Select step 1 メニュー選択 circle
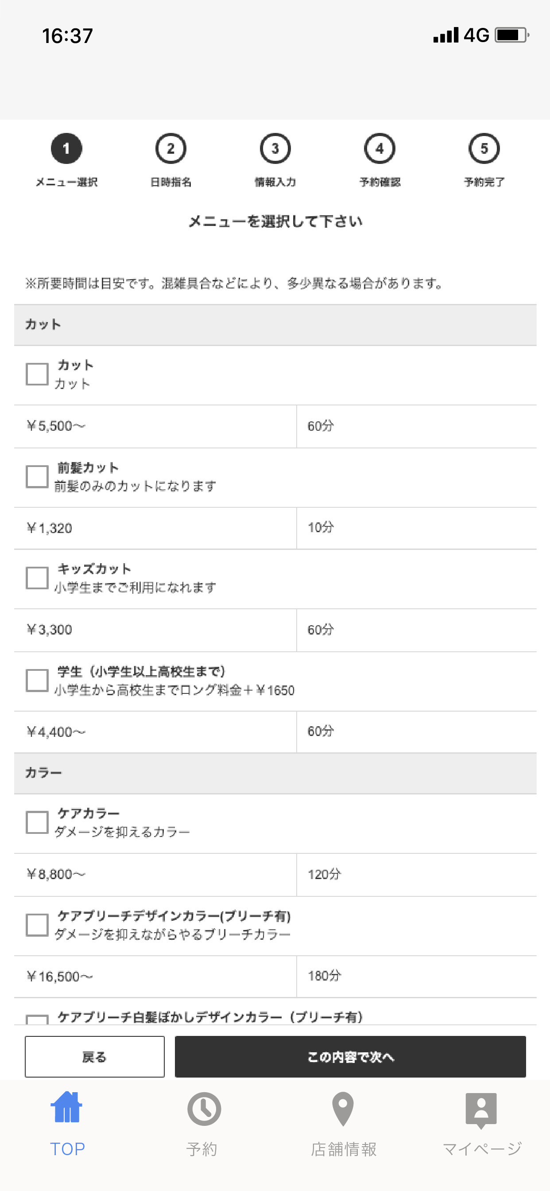 [x=66, y=148]
